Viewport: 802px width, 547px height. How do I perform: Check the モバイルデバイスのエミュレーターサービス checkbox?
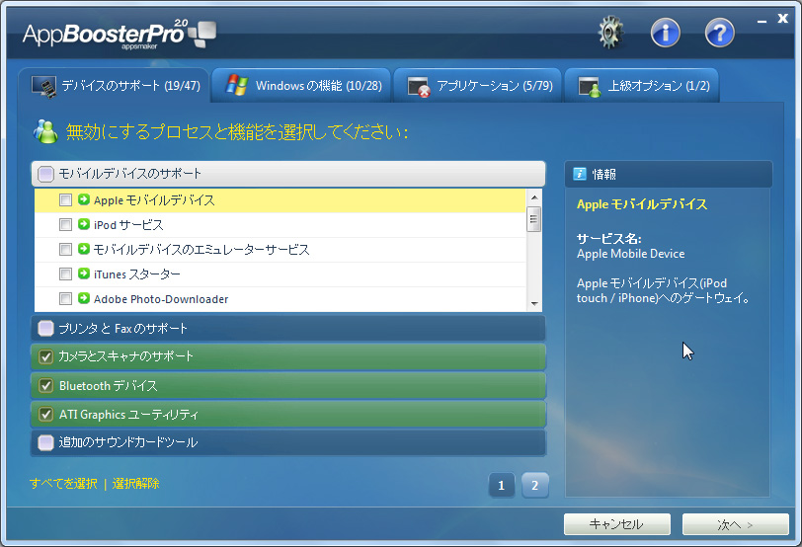coord(65,249)
